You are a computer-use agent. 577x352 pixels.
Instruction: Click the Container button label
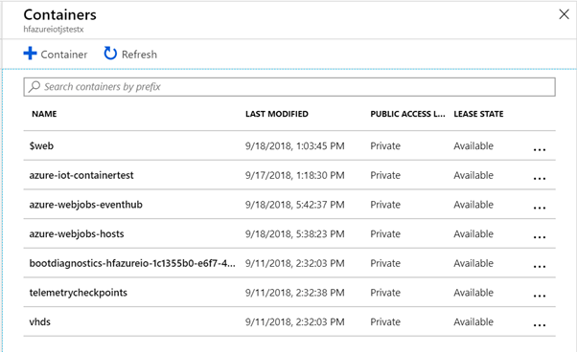point(64,55)
